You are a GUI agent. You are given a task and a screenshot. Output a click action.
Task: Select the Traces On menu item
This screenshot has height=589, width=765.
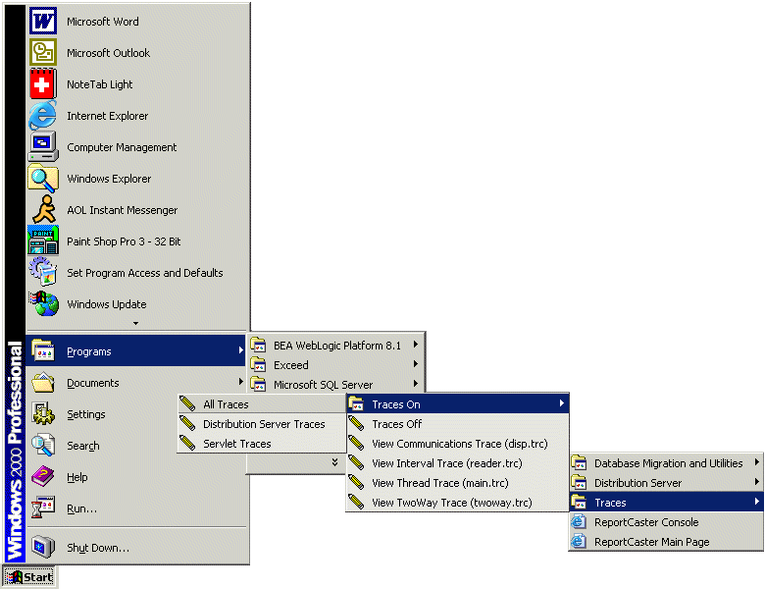tap(458, 403)
